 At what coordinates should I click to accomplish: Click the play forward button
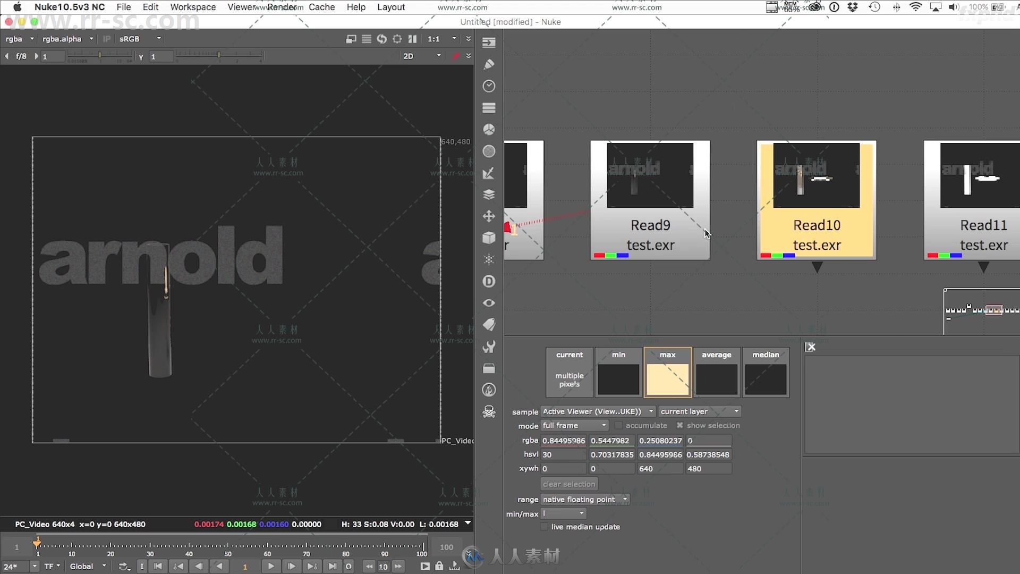pos(271,567)
